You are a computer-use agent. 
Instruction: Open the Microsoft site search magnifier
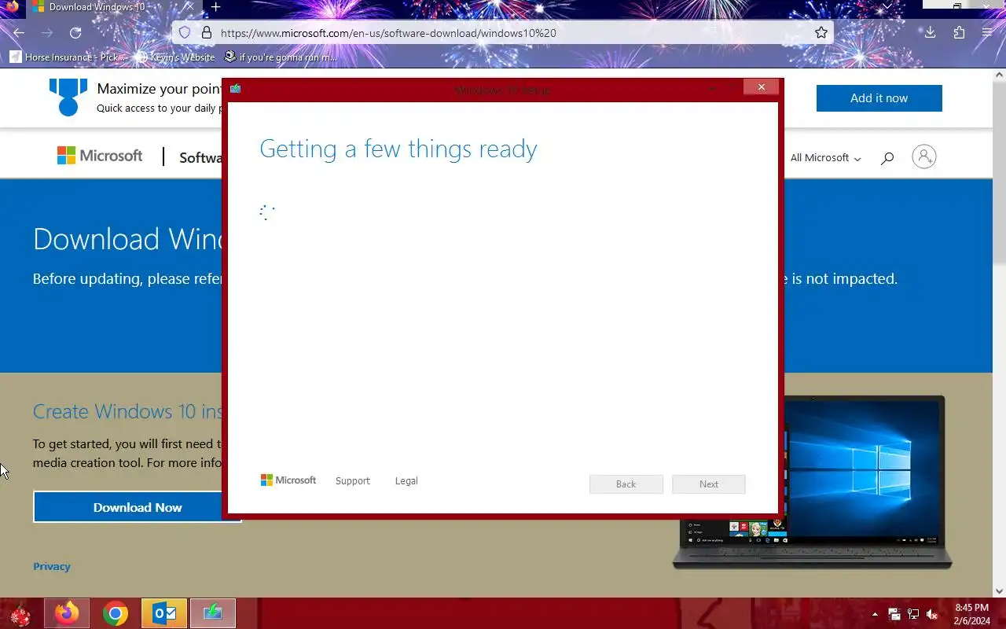pos(887,158)
